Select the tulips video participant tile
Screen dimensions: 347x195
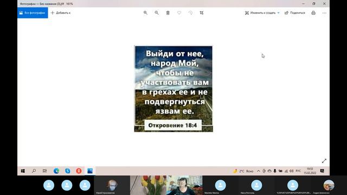point(148,185)
